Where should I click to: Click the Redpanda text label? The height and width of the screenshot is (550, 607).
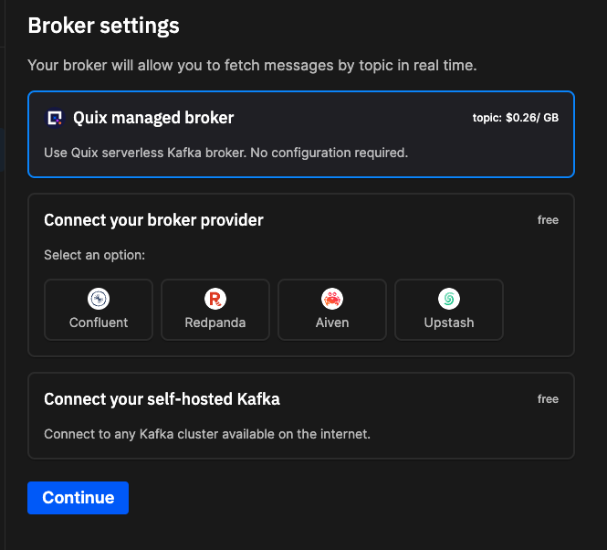215,323
